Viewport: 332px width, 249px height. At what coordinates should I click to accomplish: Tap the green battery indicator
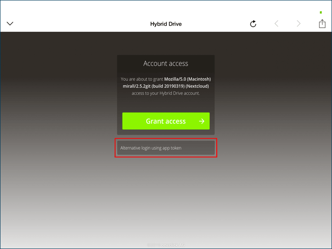pyautogui.click(x=321, y=13)
